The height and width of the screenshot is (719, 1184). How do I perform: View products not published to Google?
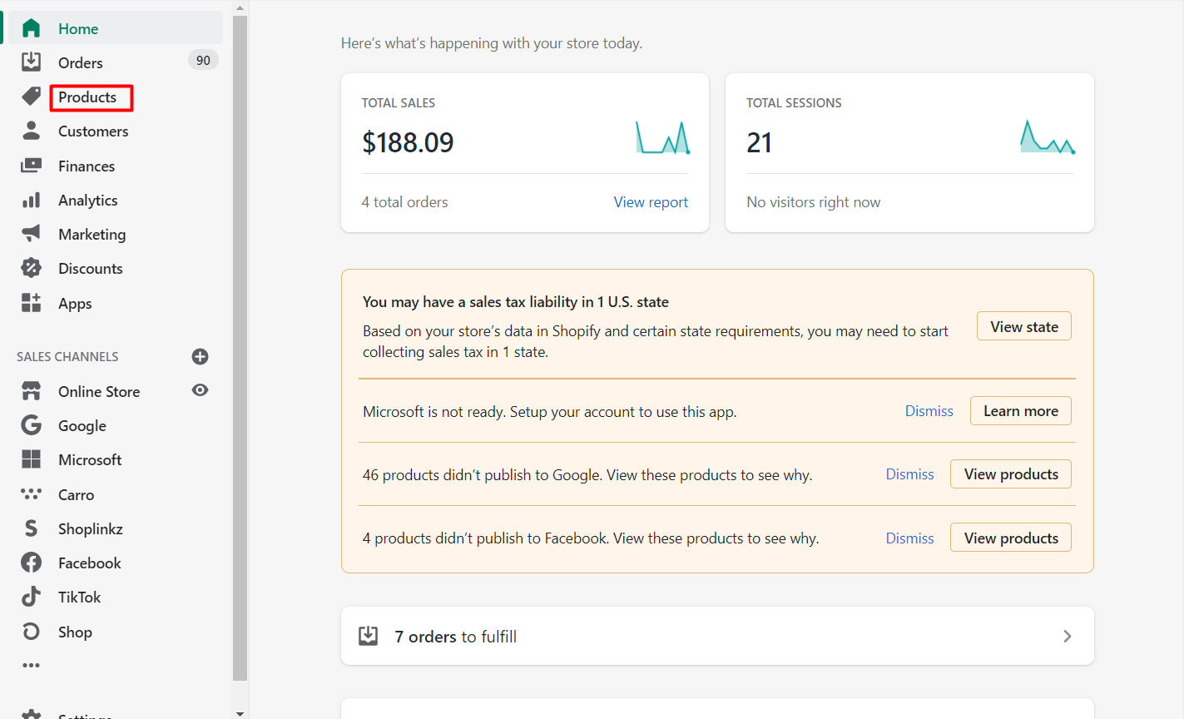click(x=1010, y=474)
